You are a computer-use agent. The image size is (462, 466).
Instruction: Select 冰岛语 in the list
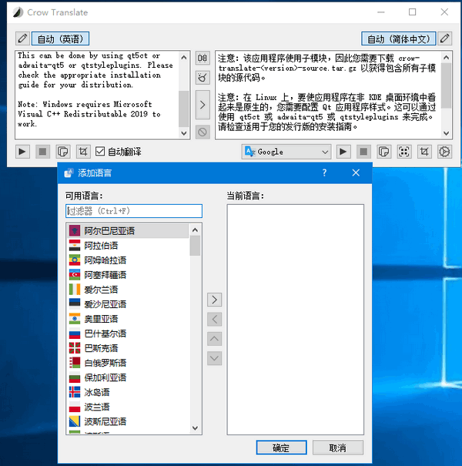128,392
